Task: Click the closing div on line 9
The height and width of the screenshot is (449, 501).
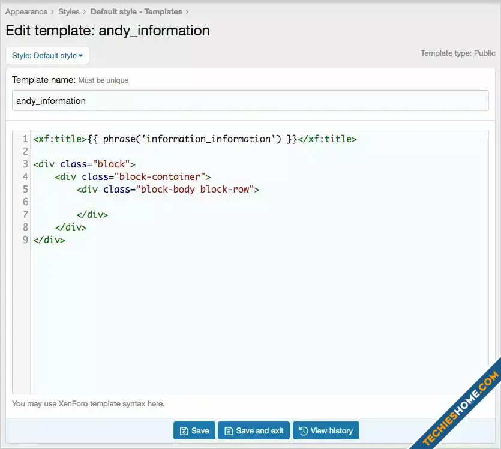Action: [x=49, y=240]
